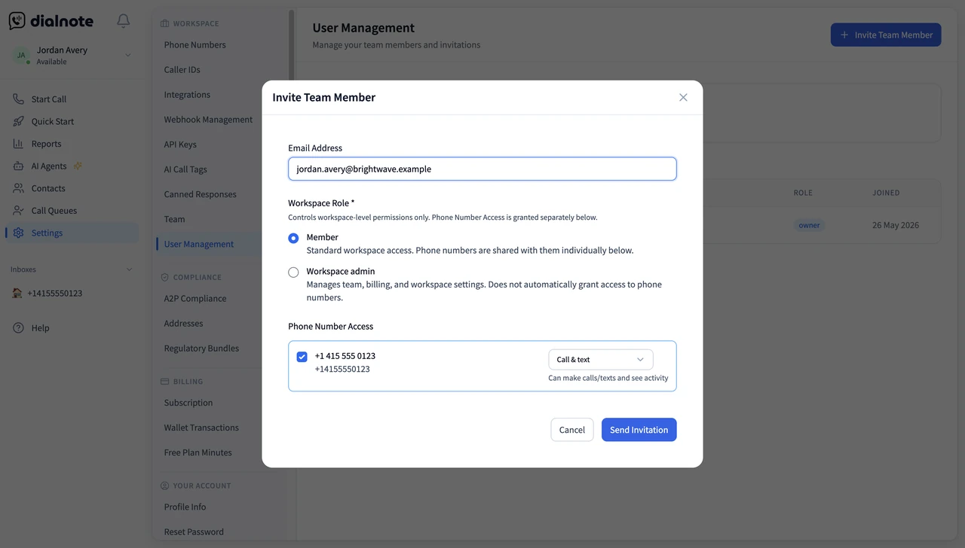Click the Start Call phone icon
The height and width of the screenshot is (548, 965).
(x=18, y=99)
